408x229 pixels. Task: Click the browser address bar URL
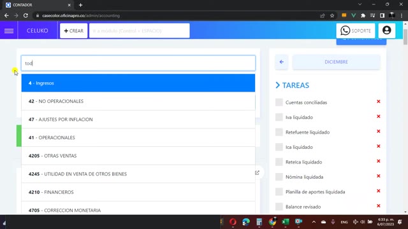pos(81,15)
